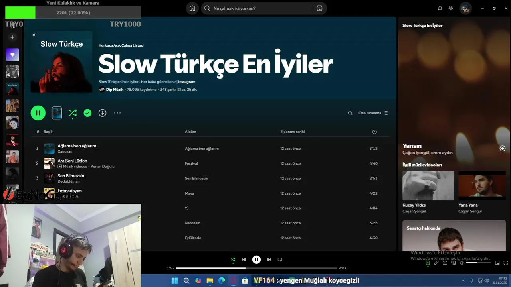Viewport: 511px width, 287px height.
Task: Pause playback in the bottom player bar
Action: (256, 259)
